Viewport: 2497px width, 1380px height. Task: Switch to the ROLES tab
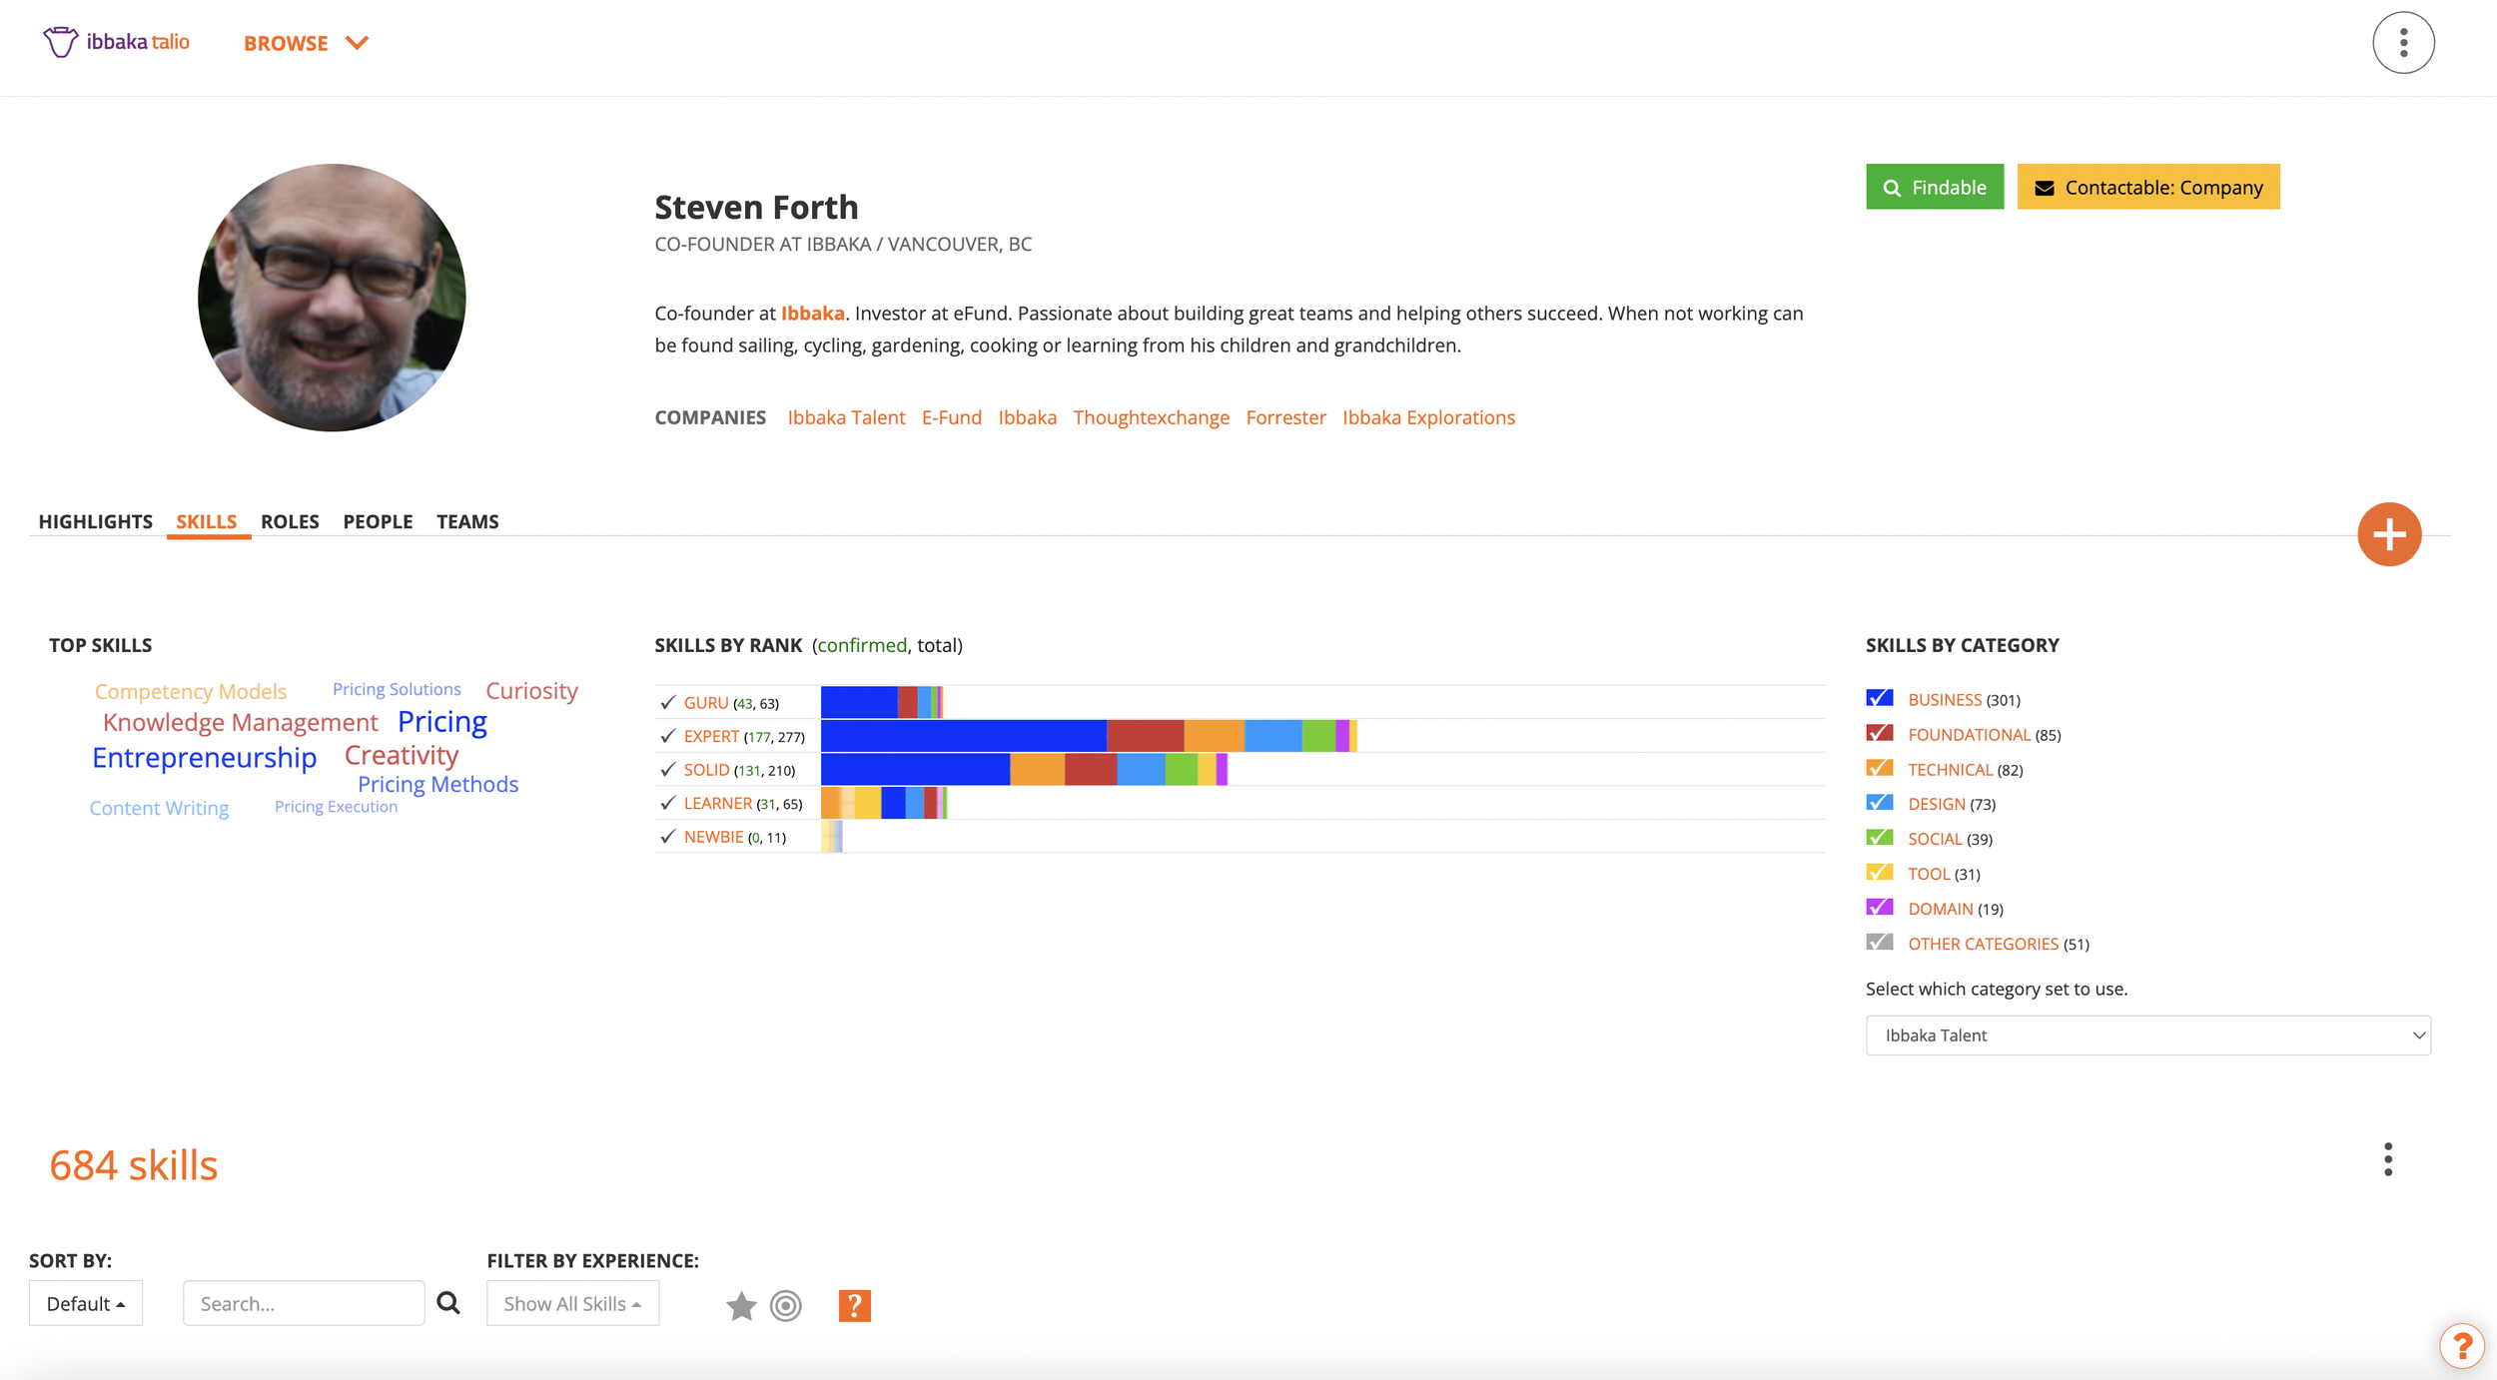[290, 521]
